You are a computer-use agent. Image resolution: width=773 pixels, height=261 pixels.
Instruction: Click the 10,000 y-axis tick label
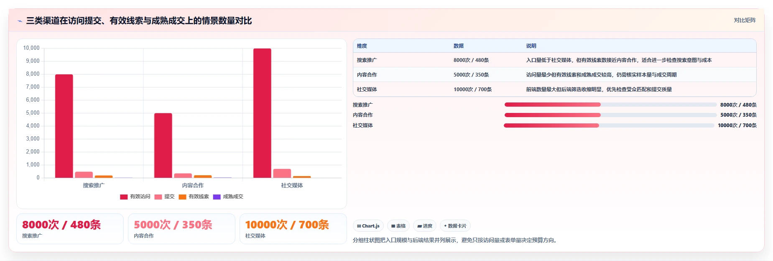31,48
